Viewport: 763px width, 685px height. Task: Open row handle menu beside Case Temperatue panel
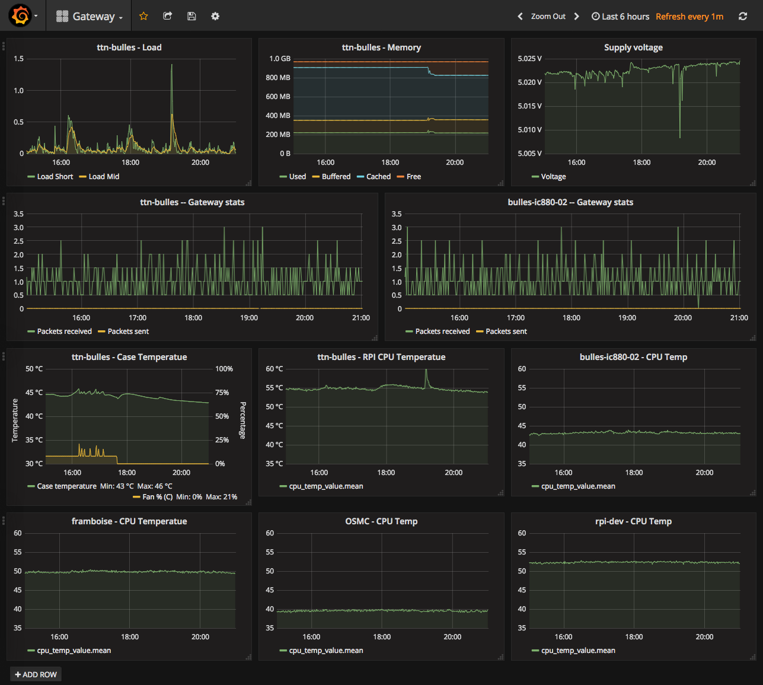[x=4, y=356]
